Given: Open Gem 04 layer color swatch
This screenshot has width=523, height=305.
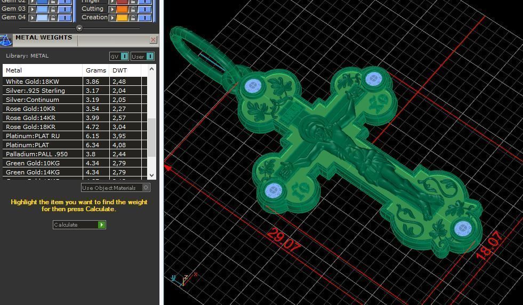Looking at the screenshot, I should tap(42, 18).
